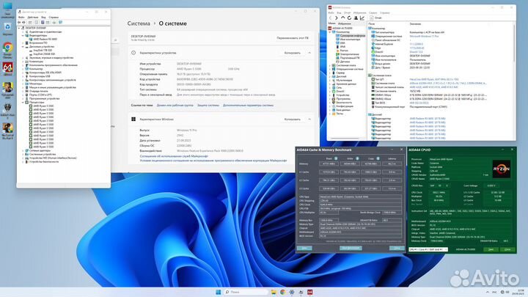The width and height of the screenshot is (528, 297).
Task: Click the forward arrow in Device Manager toolbar
Action: click(x=23, y=22)
